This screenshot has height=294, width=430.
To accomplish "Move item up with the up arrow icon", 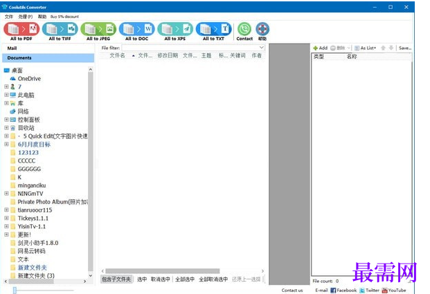I will pyautogui.click(x=383, y=48).
